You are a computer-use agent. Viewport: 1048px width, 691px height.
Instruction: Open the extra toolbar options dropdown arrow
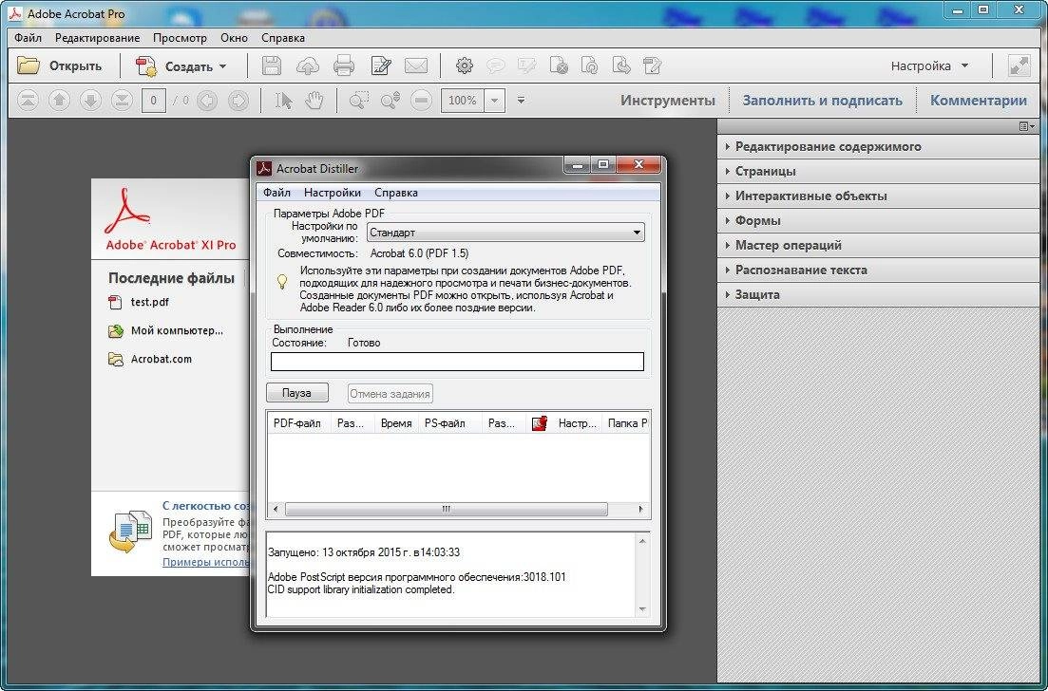[521, 101]
